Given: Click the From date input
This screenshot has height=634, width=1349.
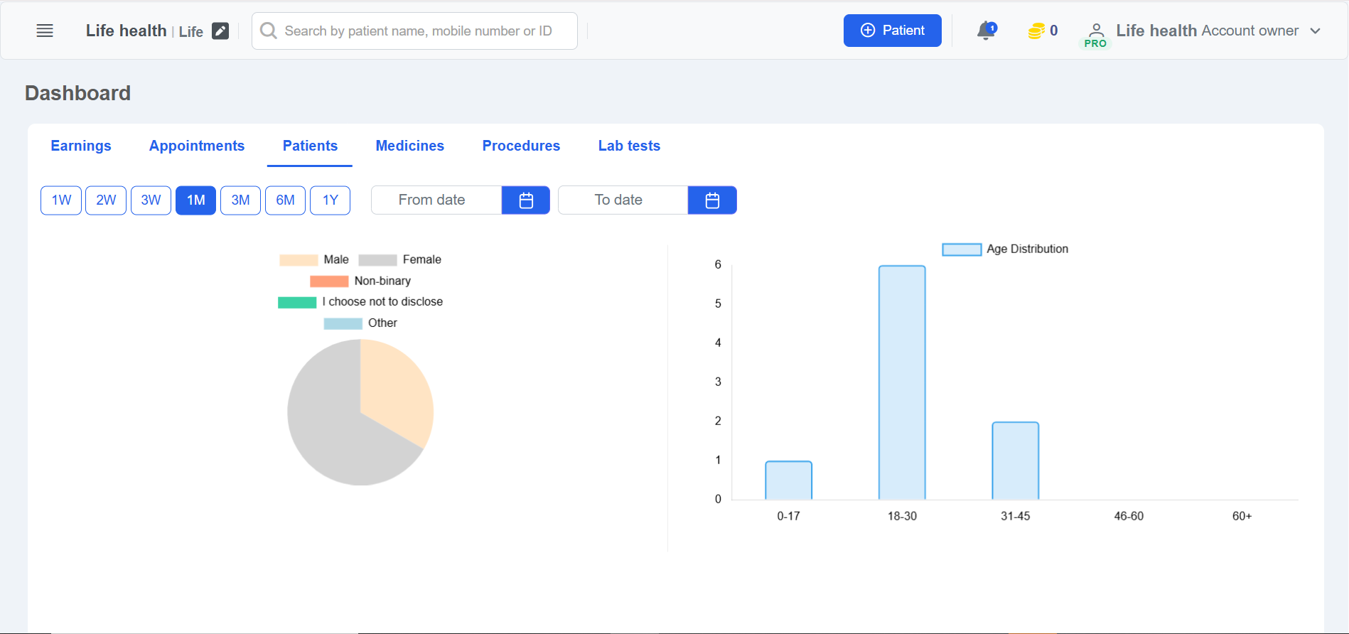Looking at the screenshot, I should pyautogui.click(x=436, y=200).
